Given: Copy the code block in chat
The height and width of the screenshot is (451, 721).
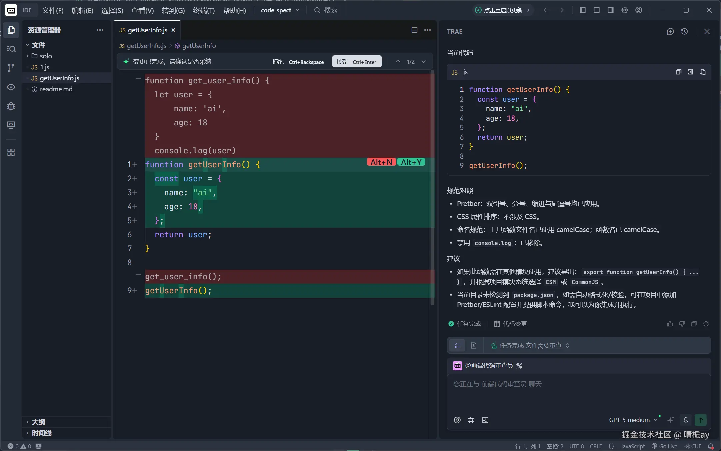Looking at the screenshot, I should [x=678, y=72].
